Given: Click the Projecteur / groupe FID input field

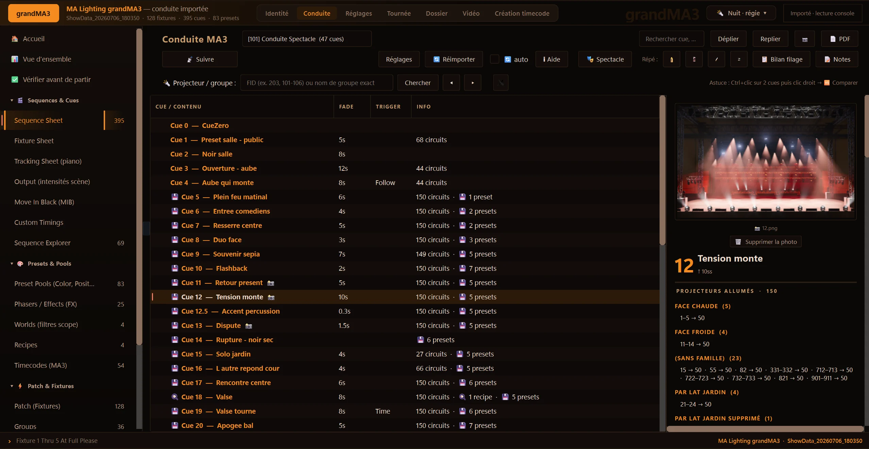Looking at the screenshot, I should (x=317, y=83).
